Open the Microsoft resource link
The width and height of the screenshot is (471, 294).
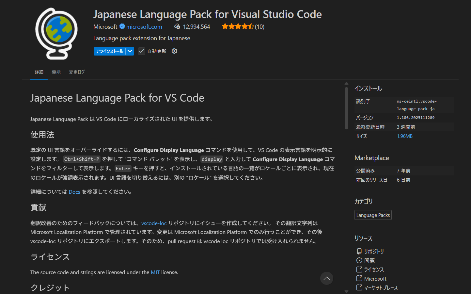[375, 279]
